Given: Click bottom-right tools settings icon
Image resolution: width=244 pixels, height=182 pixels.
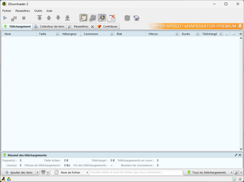Looking at the screenshot, I should (x=237, y=172).
